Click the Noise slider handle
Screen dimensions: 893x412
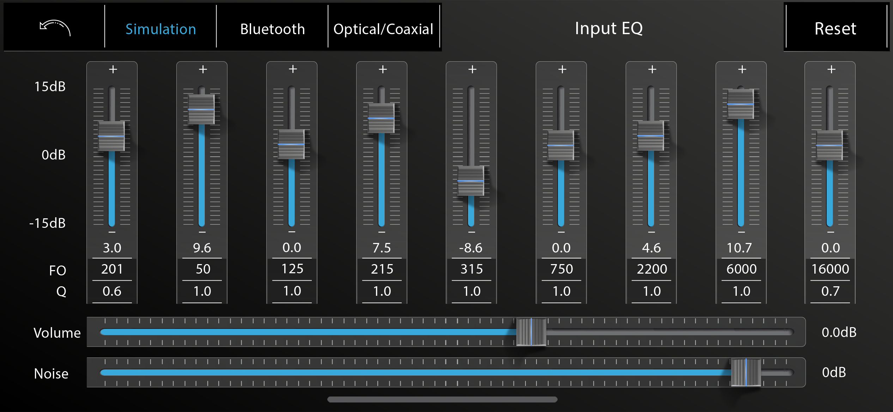point(746,372)
